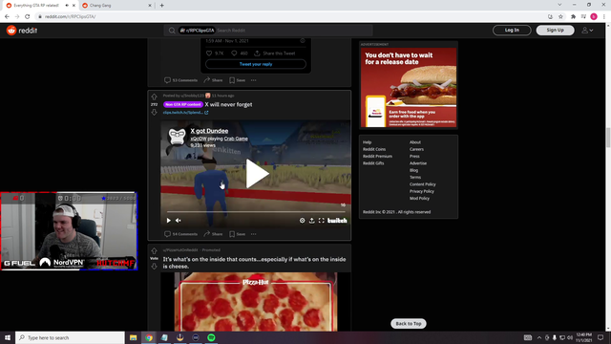Open Spotify from the taskbar

coord(211,337)
